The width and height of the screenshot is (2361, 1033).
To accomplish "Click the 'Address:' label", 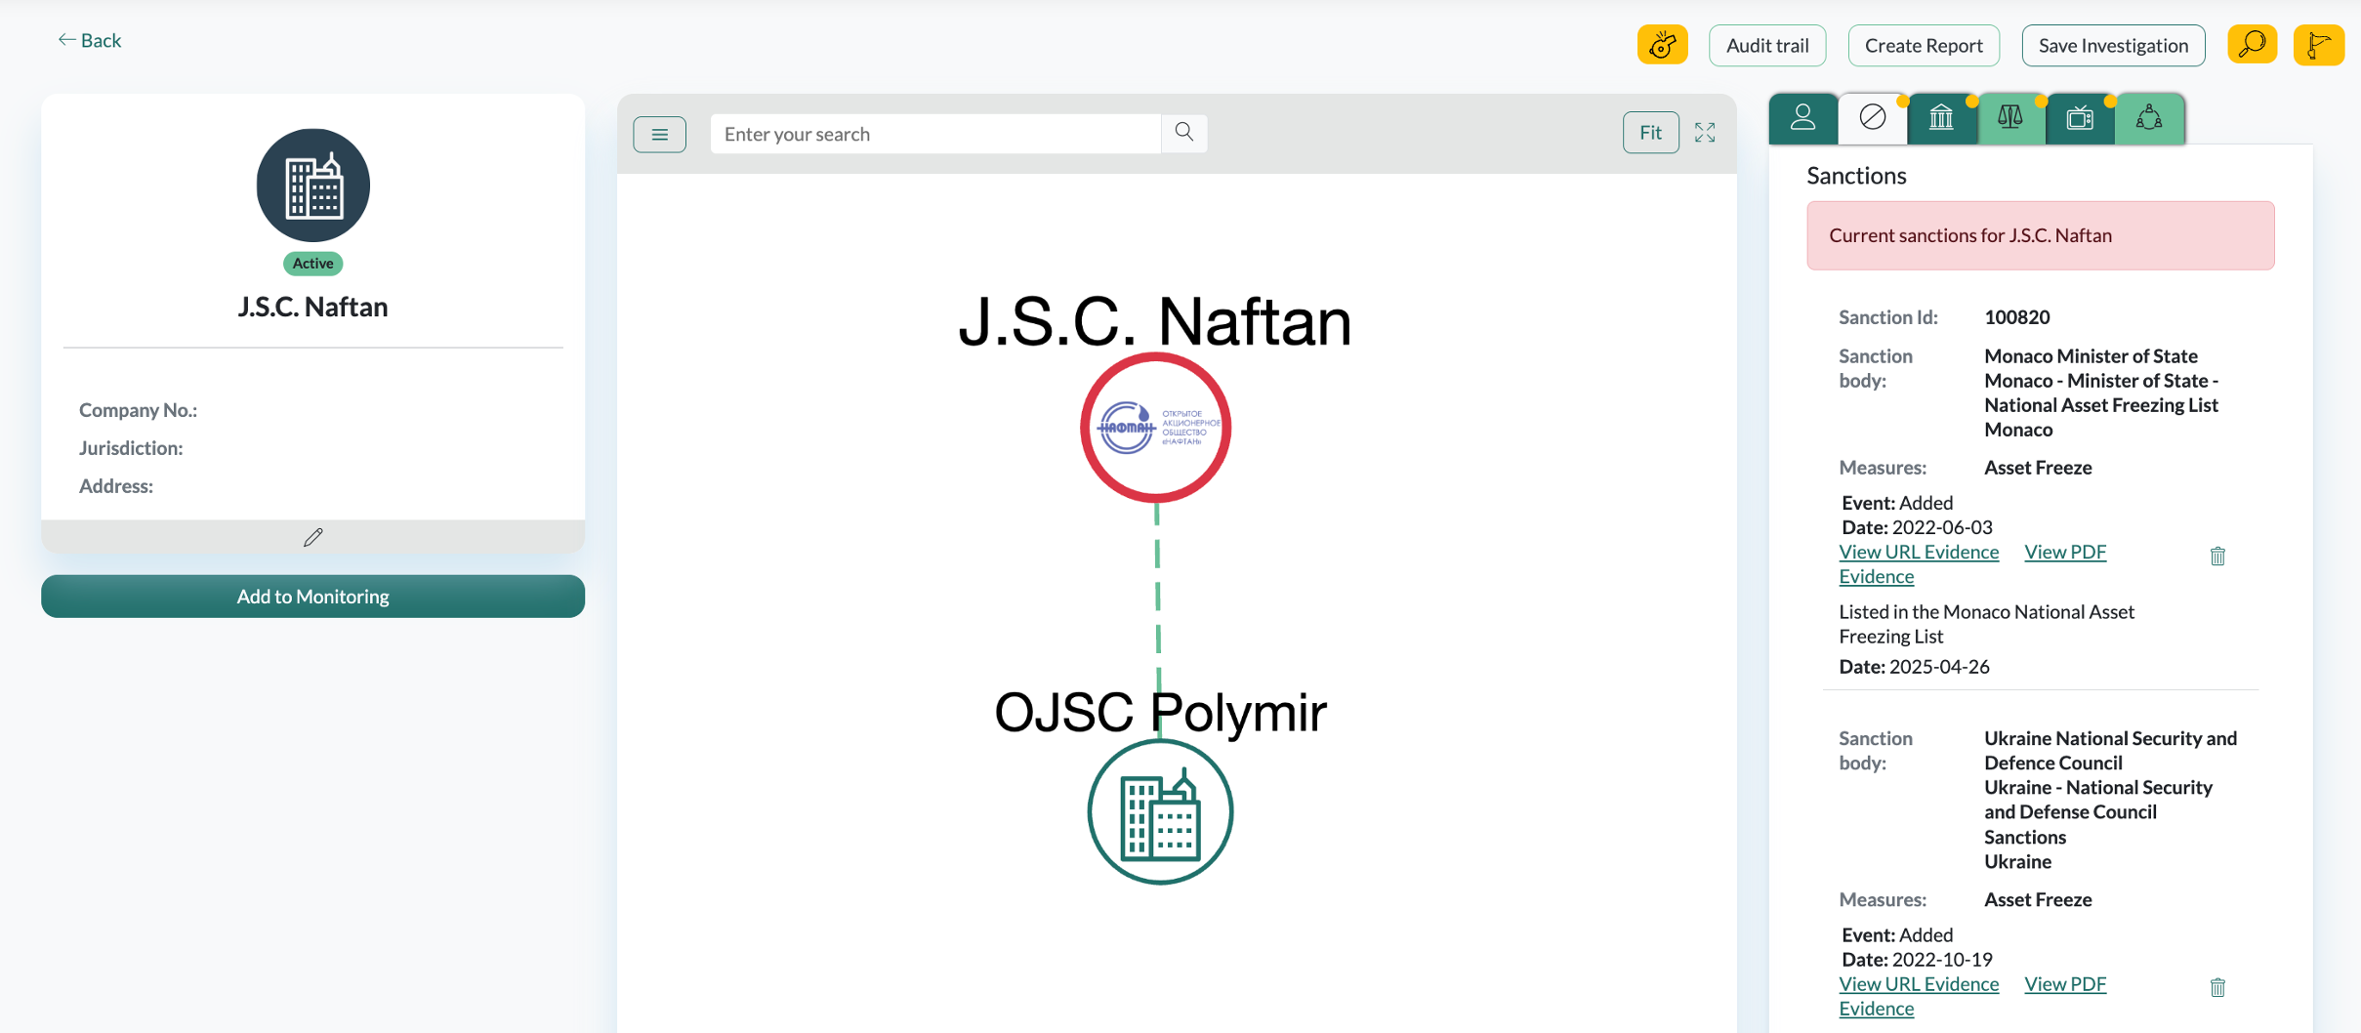I will tap(116, 486).
